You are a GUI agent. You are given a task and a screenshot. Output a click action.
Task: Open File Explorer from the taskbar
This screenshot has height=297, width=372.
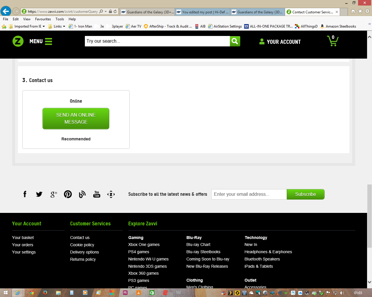tap(58, 293)
